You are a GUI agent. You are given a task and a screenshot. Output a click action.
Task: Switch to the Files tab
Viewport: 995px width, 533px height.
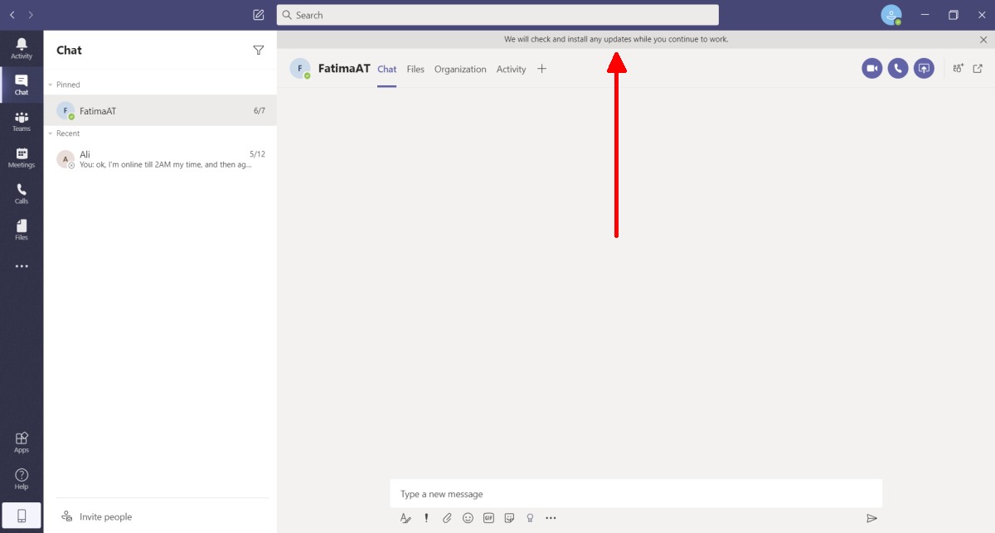415,70
